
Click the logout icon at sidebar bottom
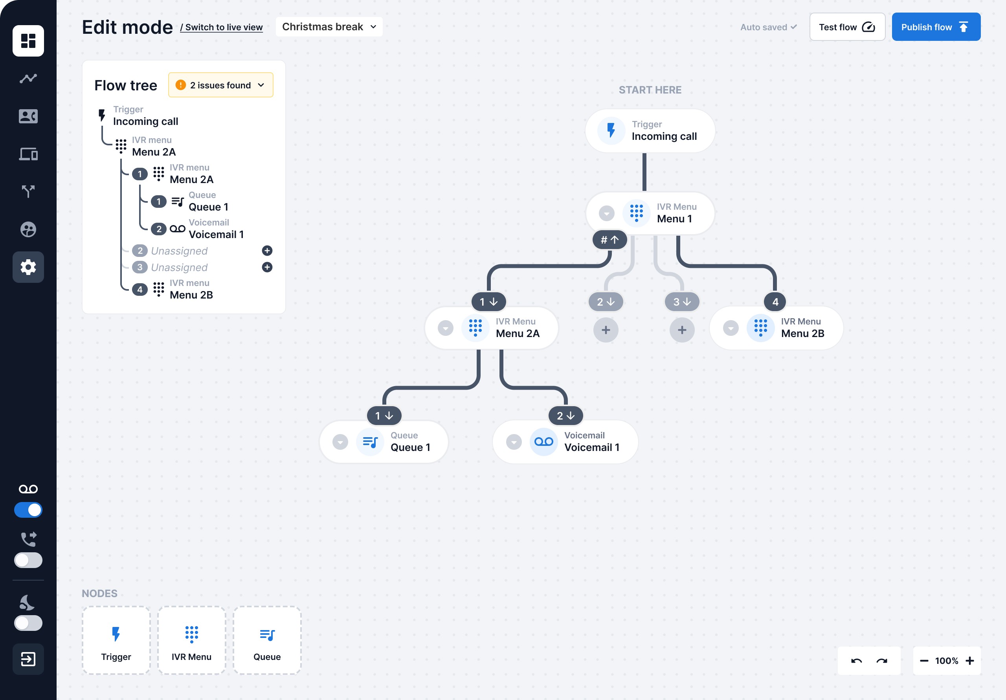28,659
